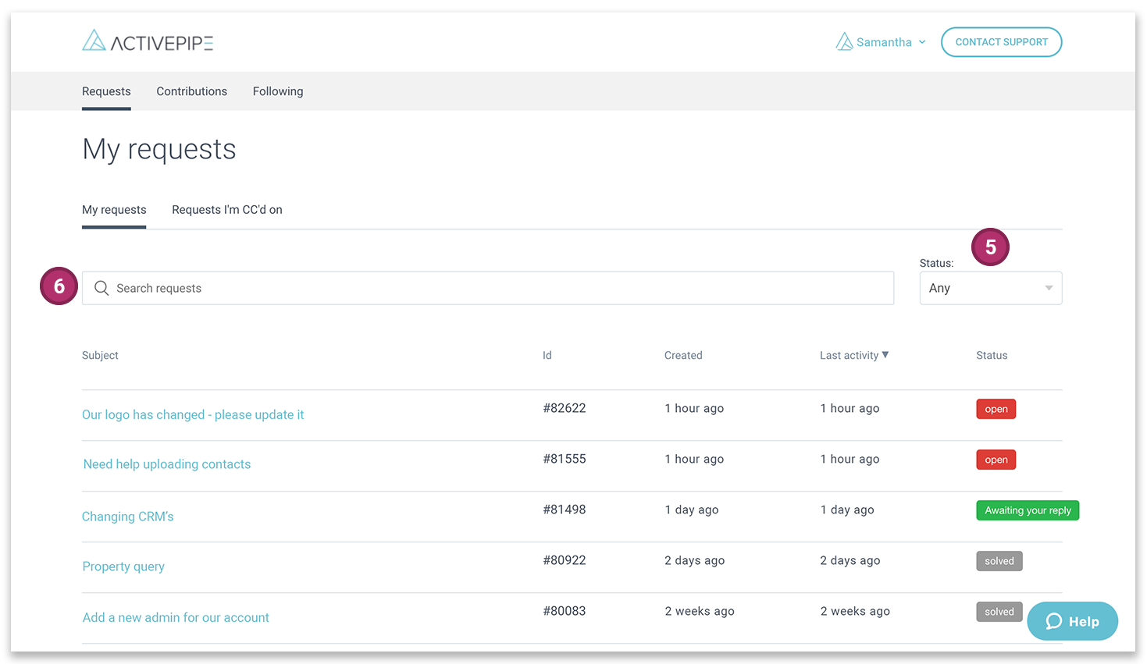1147x664 pixels.
Task: Open the Add a new admin request
Action: 175,616
